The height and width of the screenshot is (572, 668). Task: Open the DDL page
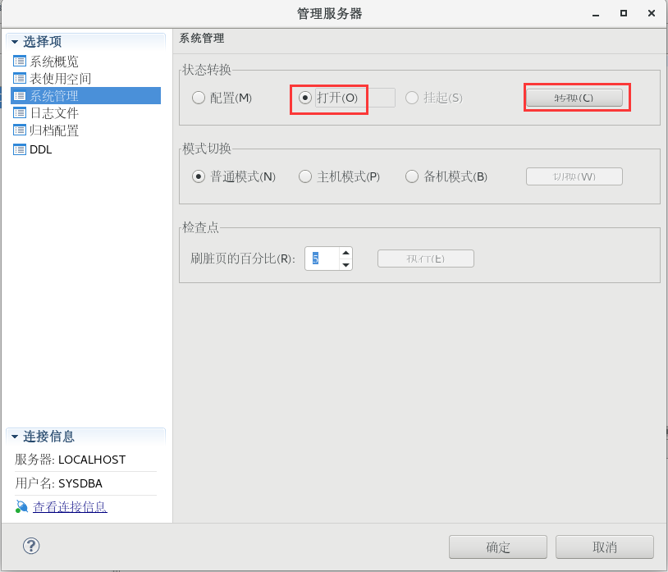40,149
